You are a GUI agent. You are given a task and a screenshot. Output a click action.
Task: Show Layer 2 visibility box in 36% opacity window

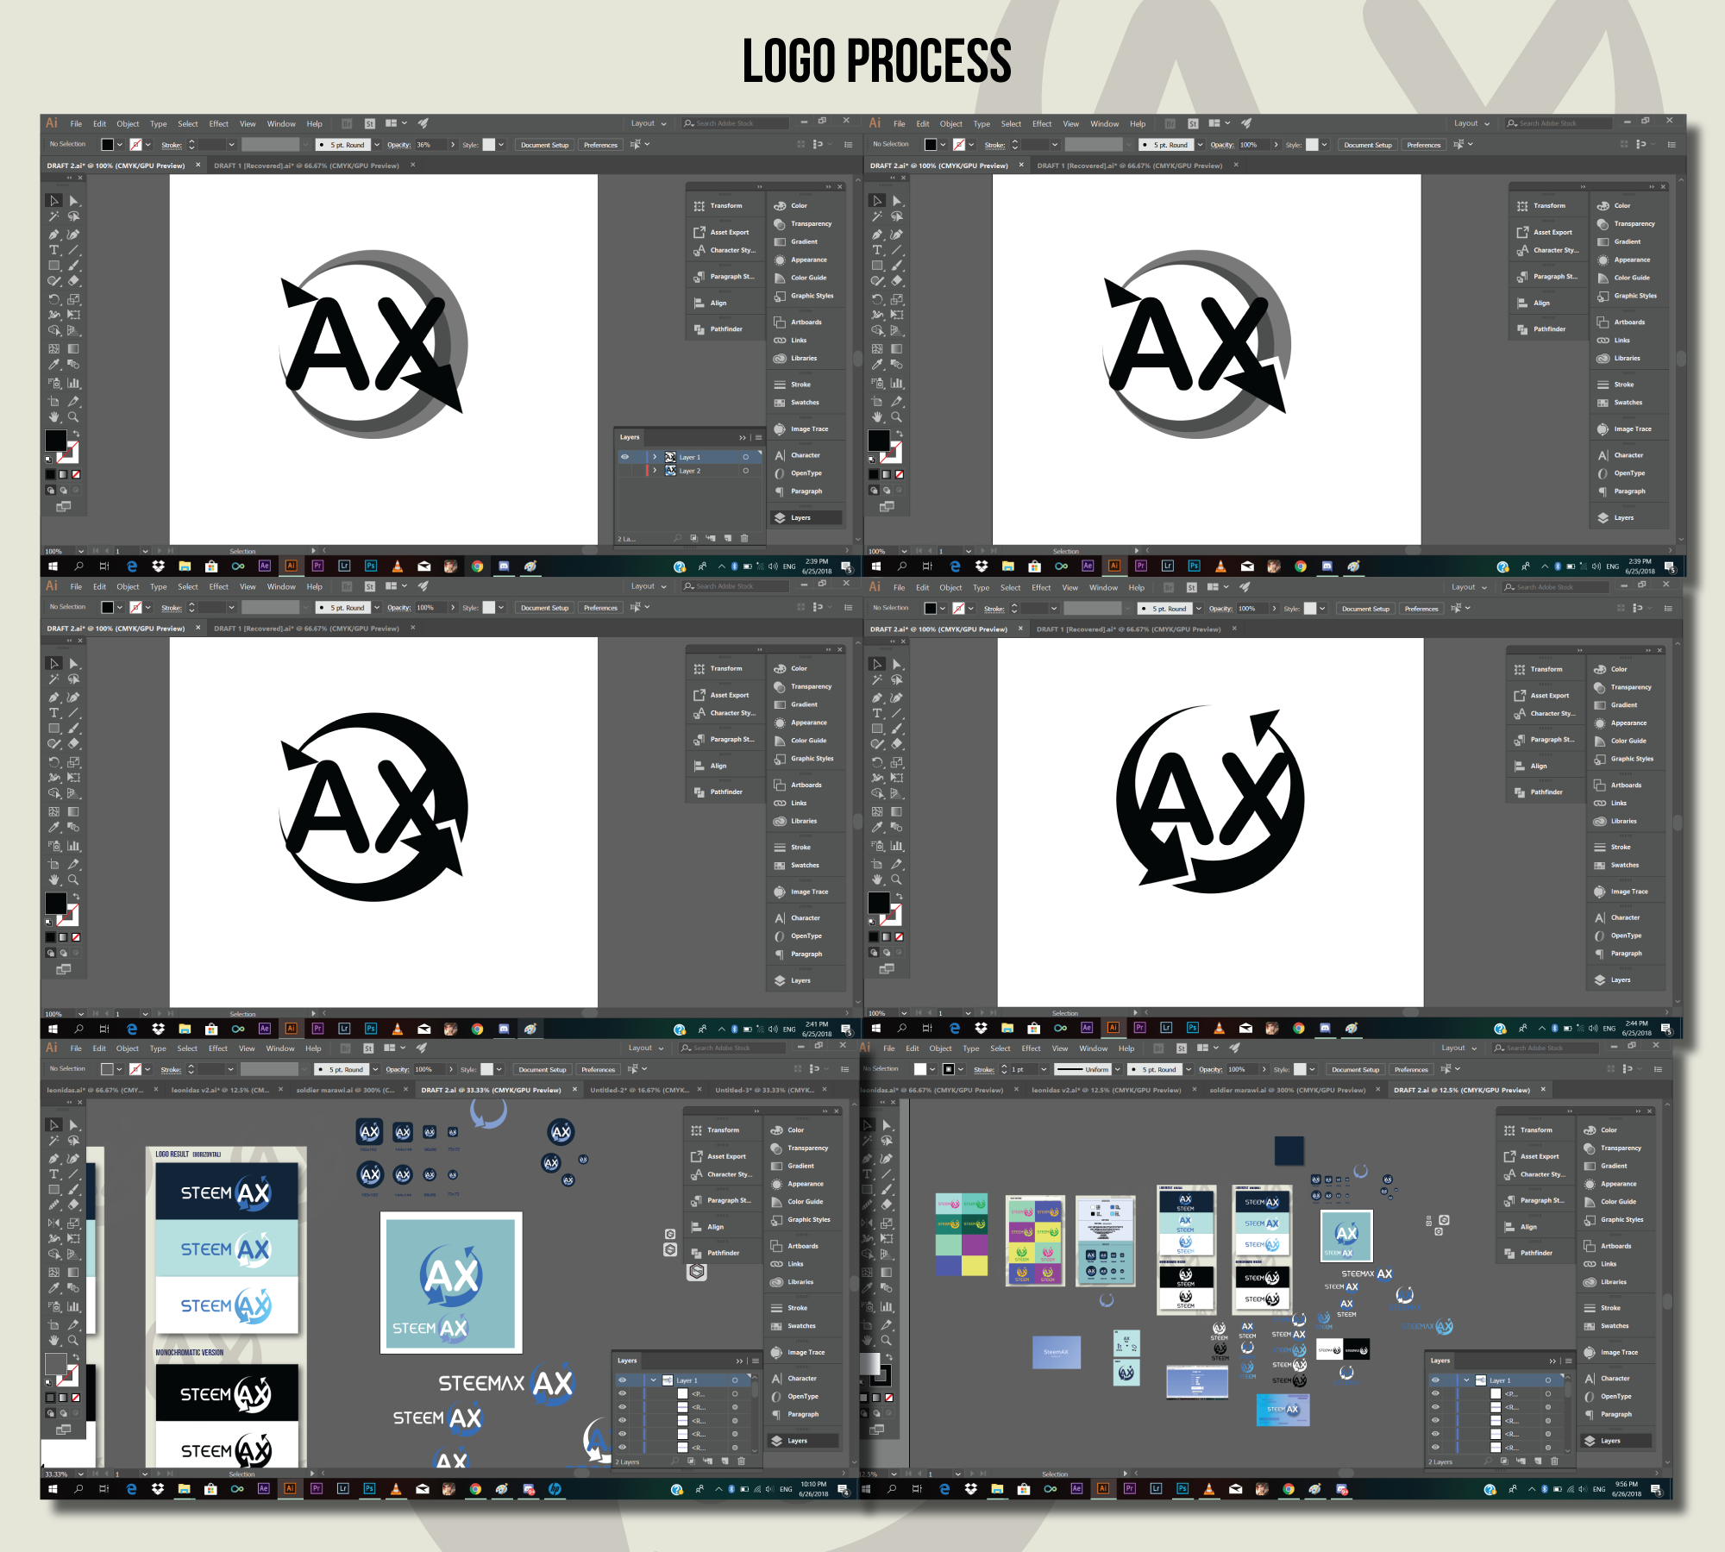coord(624,471)
